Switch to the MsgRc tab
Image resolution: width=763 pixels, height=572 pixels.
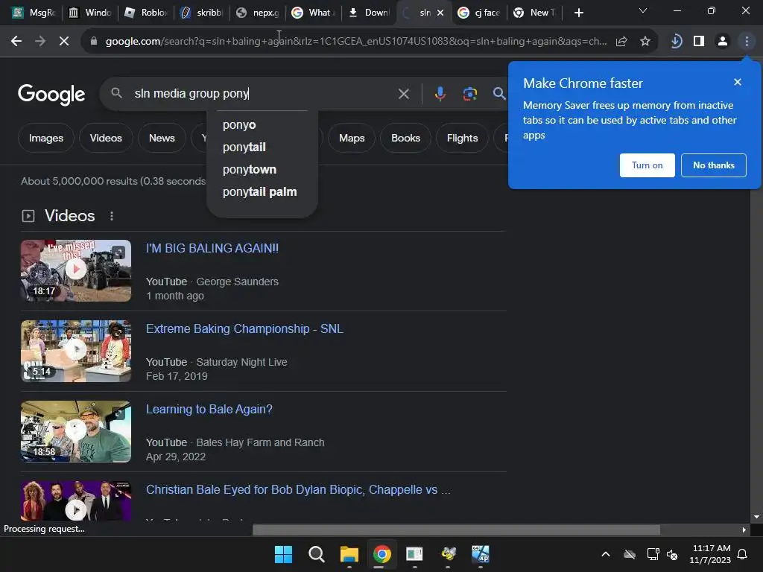(33, 13)
